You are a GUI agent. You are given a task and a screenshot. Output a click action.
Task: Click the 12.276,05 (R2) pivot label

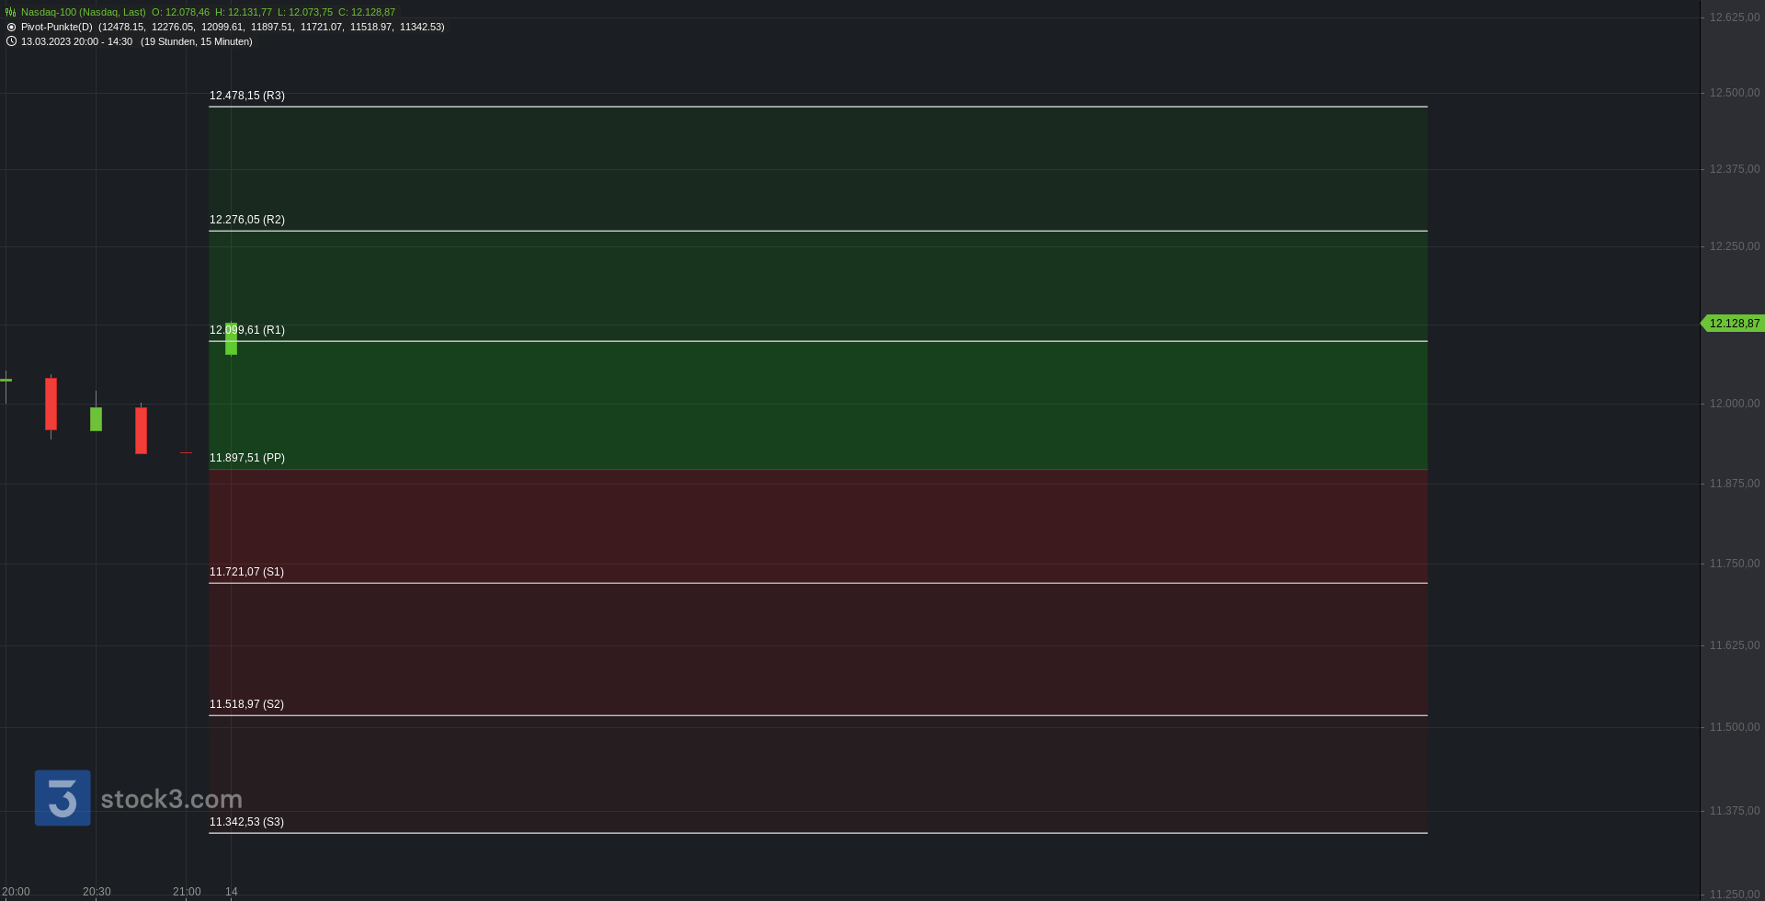click(247, 220)
